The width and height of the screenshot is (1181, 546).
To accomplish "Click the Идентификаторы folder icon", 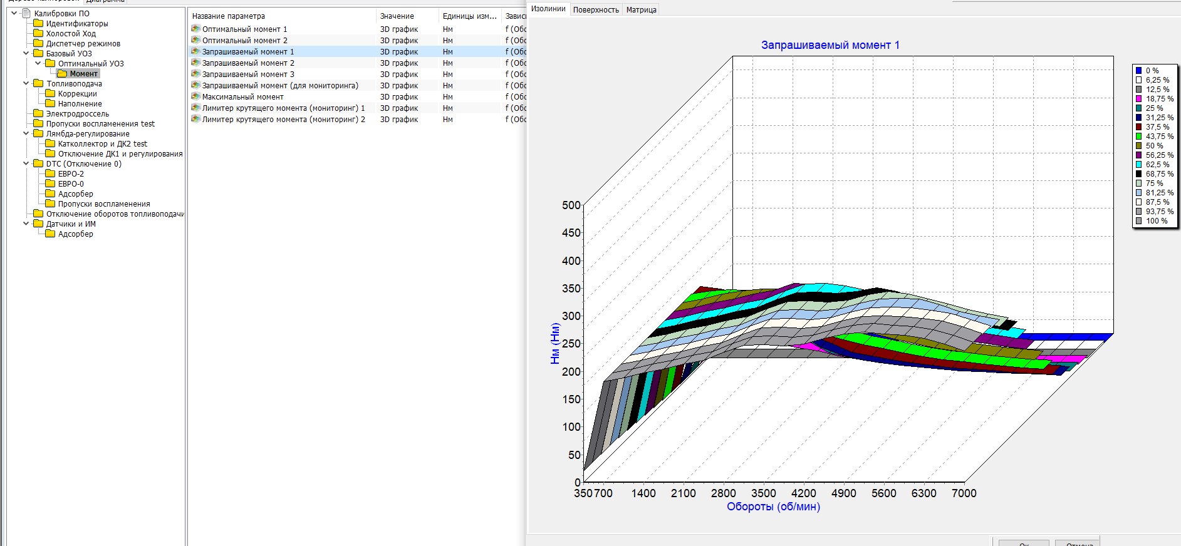I will click(38, 23).
